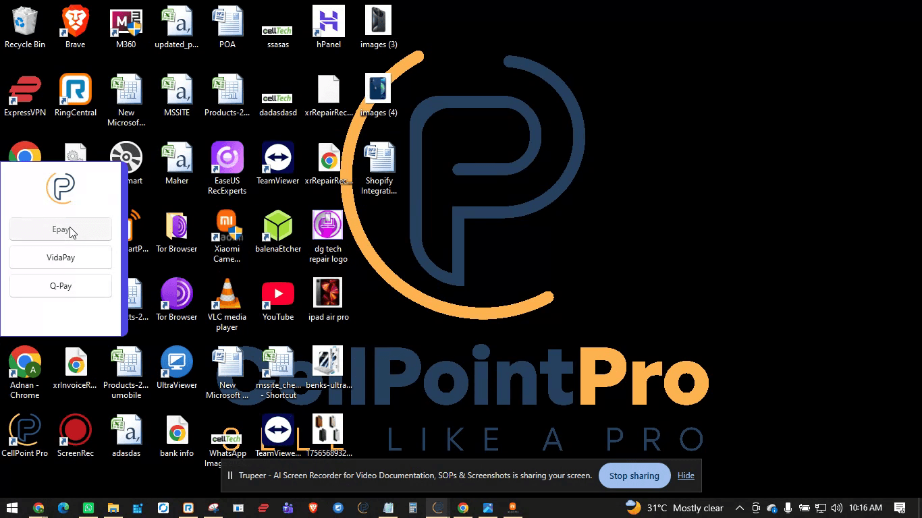Open the M360 desktop shortcut
The image size is (922, 518).
[x=126, y=28]
